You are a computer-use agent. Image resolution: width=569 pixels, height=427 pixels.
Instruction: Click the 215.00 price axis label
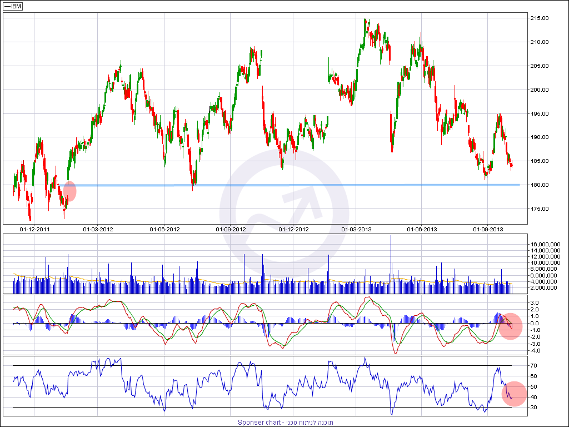tap(539, 18)
